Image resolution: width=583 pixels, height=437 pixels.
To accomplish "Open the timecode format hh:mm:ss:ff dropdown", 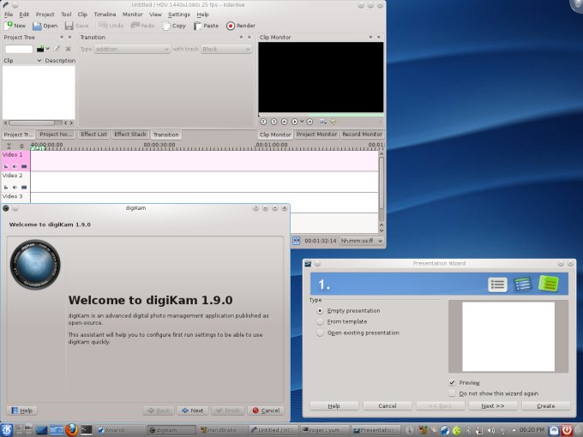I will pos(361,241).
